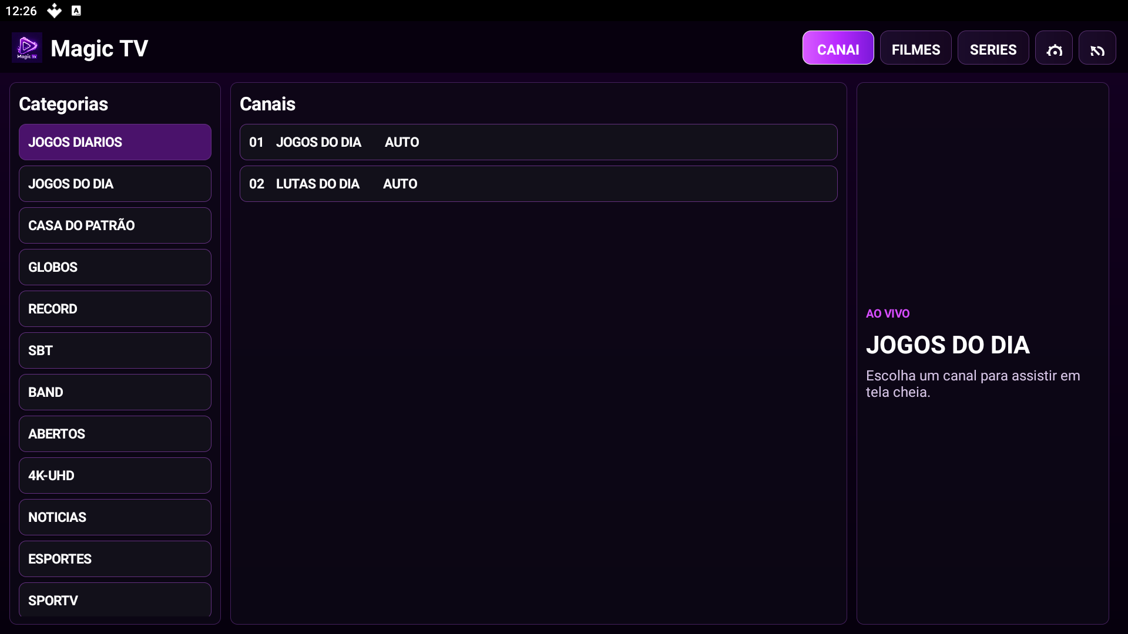The height and width of the screenshot is (634, 1128).
Task: Click the refresh arrows icon
Action: tap(1097, 48)
